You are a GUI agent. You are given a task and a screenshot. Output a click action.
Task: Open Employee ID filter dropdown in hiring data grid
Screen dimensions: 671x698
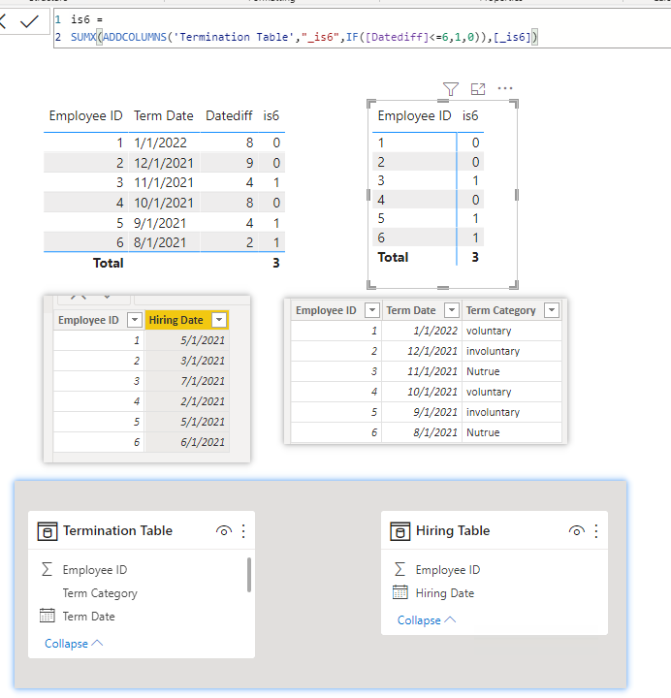click(x=135, y=320)
